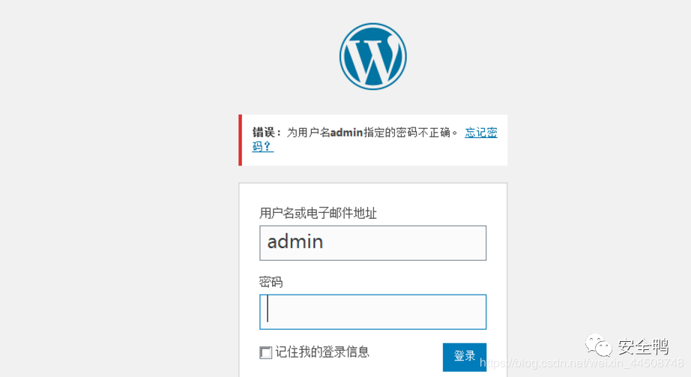Click the bold 错误 text in notice
Viewport: 691px width, 377px height.
click(265, 133)
